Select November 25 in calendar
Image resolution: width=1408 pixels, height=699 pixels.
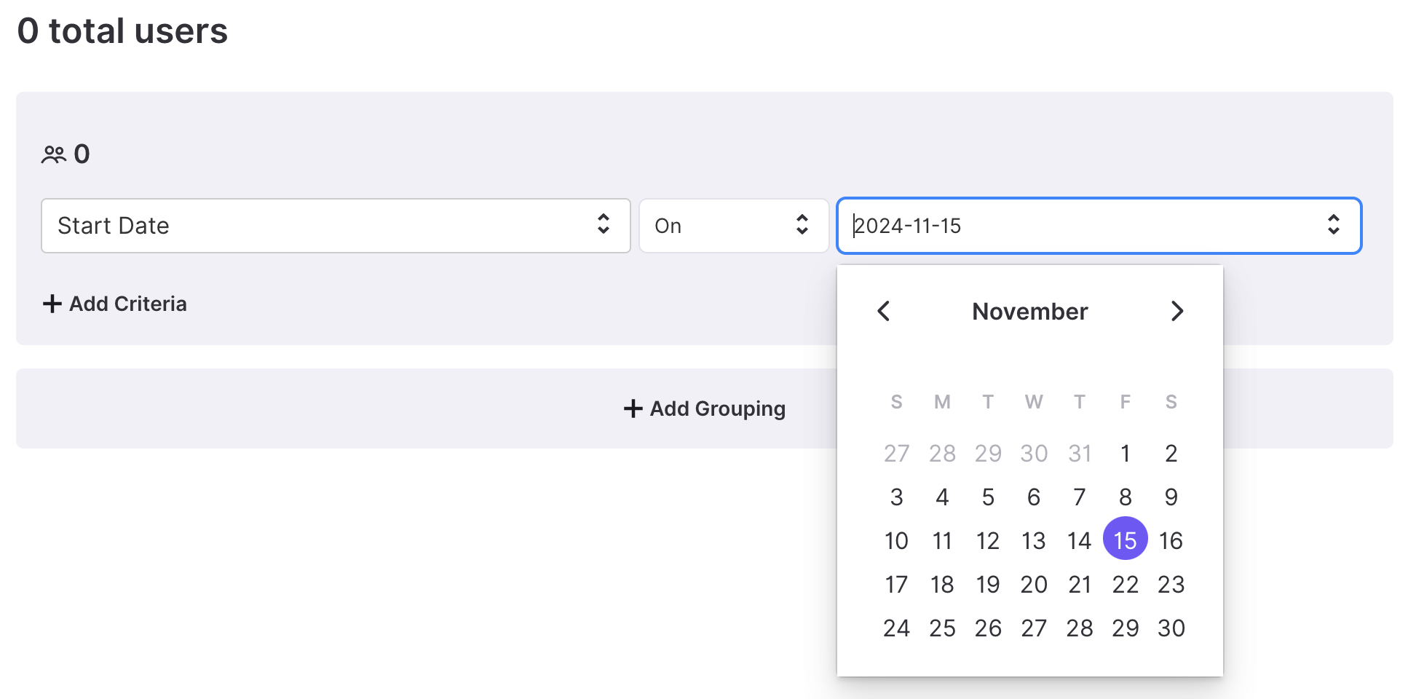[x=943, y=628]
